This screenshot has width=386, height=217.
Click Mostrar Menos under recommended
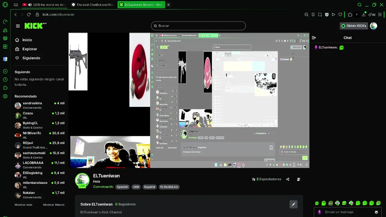(x=54, y=205)
